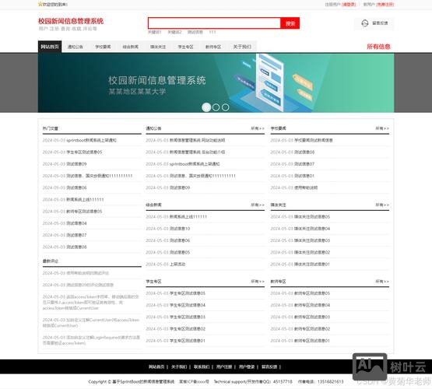Open the banner image 校园新闻信息管理系统

[x=216, y=82]
